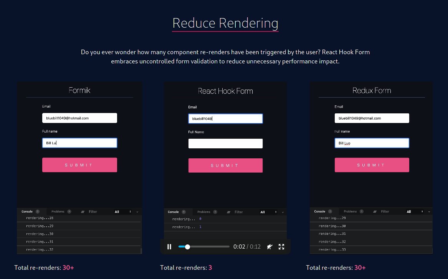Select the Problems tab in Redux Form panel
Screen dimensions: 448x279
[x=350, y=211]
